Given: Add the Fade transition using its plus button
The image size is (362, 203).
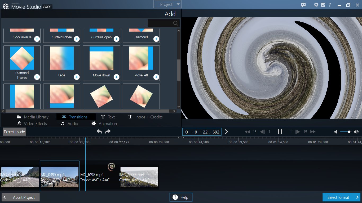Looking at the screenshot, I should click(76, 77).
